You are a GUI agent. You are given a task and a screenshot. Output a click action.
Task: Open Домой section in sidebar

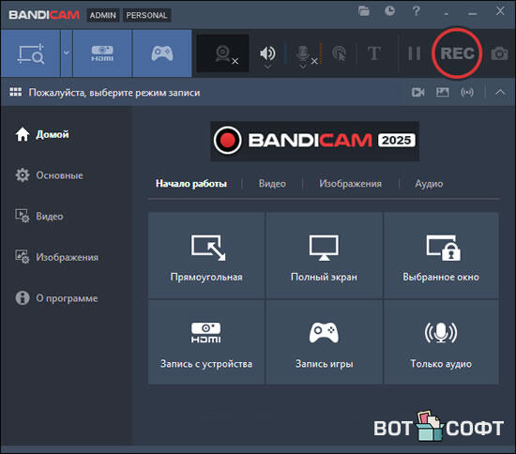pos(42,134)
